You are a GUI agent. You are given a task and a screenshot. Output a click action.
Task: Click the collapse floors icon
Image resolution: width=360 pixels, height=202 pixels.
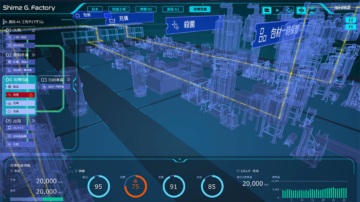301,10
